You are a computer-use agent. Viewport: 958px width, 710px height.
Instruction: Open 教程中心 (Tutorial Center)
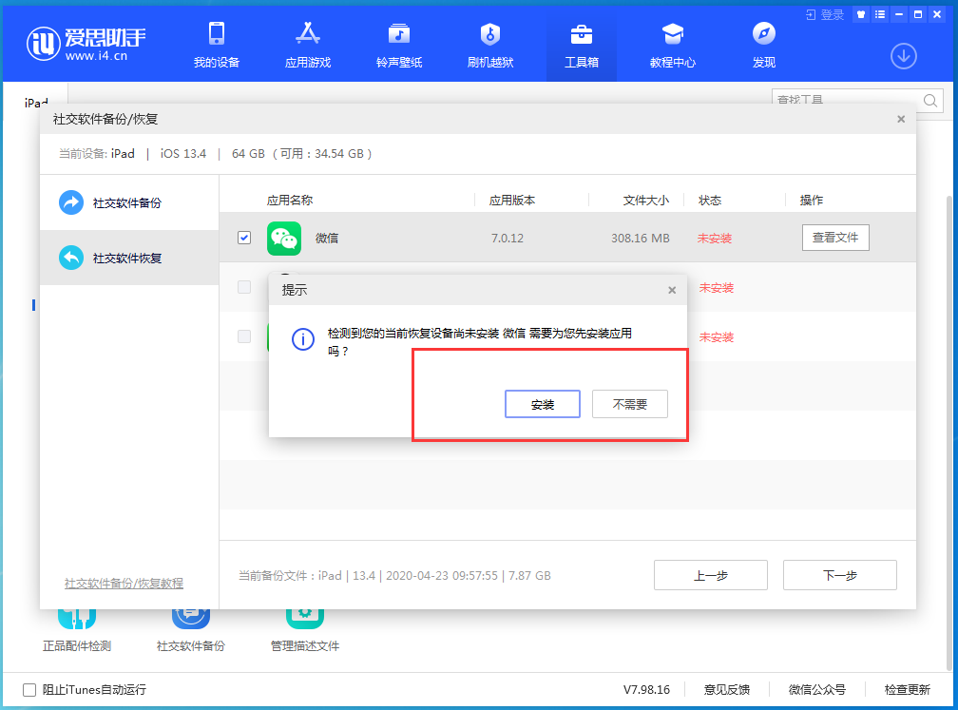point(672,44)
